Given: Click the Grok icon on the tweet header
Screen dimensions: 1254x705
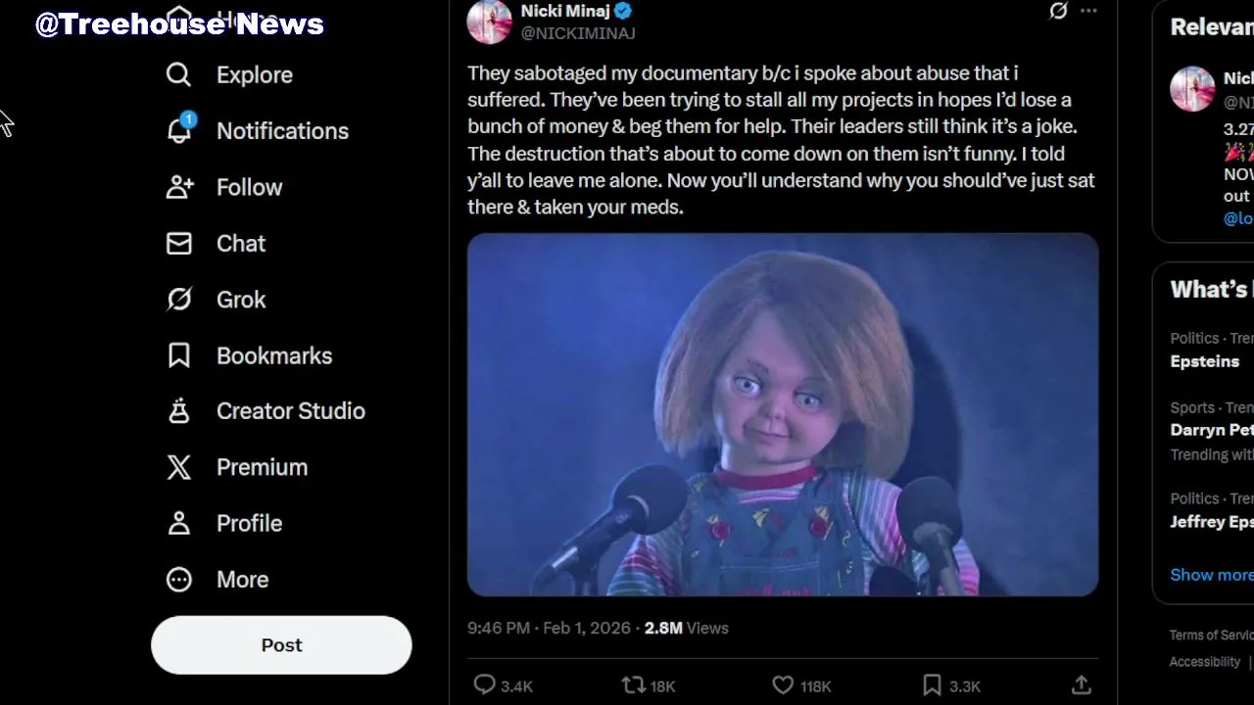Looking at the screenshot, I should point(1058,11).
